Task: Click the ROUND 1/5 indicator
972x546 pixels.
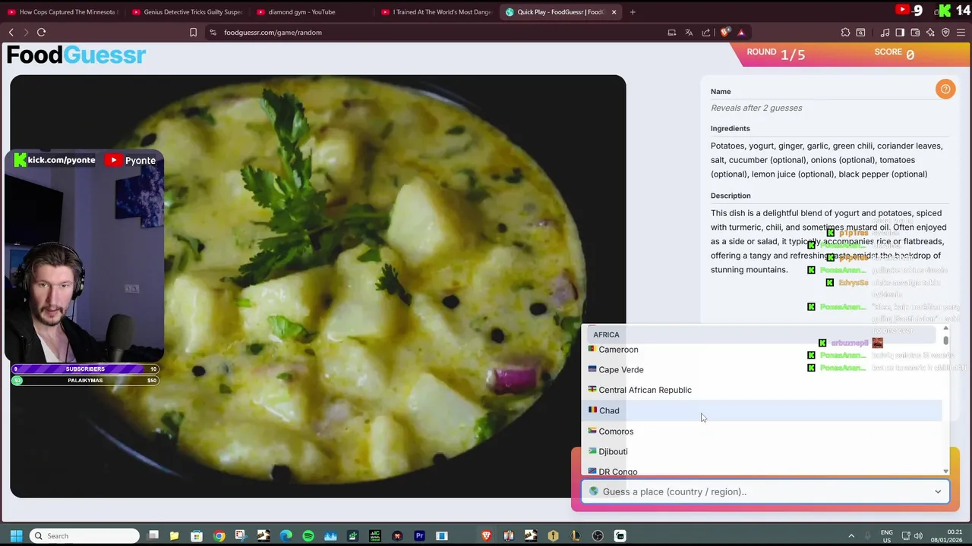Action: 775,54
